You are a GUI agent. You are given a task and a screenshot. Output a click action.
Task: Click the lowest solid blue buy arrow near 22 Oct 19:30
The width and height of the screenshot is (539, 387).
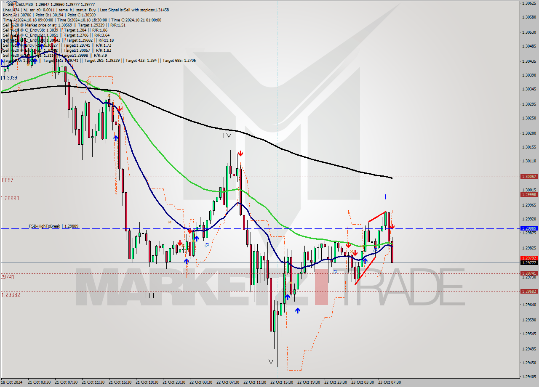tap(298, 310)
